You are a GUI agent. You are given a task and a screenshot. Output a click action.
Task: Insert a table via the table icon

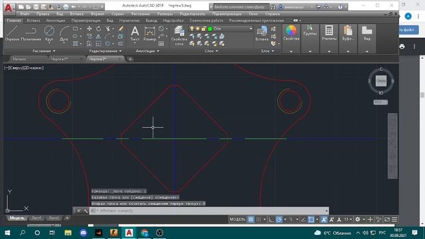pyautogui.click(x=161, y=43)
